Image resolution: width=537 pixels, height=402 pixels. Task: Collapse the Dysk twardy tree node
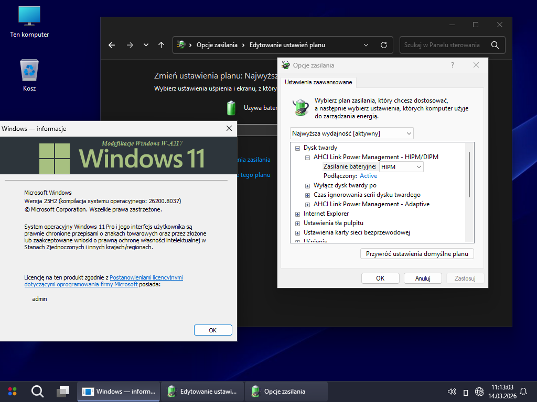pos(297,148)
